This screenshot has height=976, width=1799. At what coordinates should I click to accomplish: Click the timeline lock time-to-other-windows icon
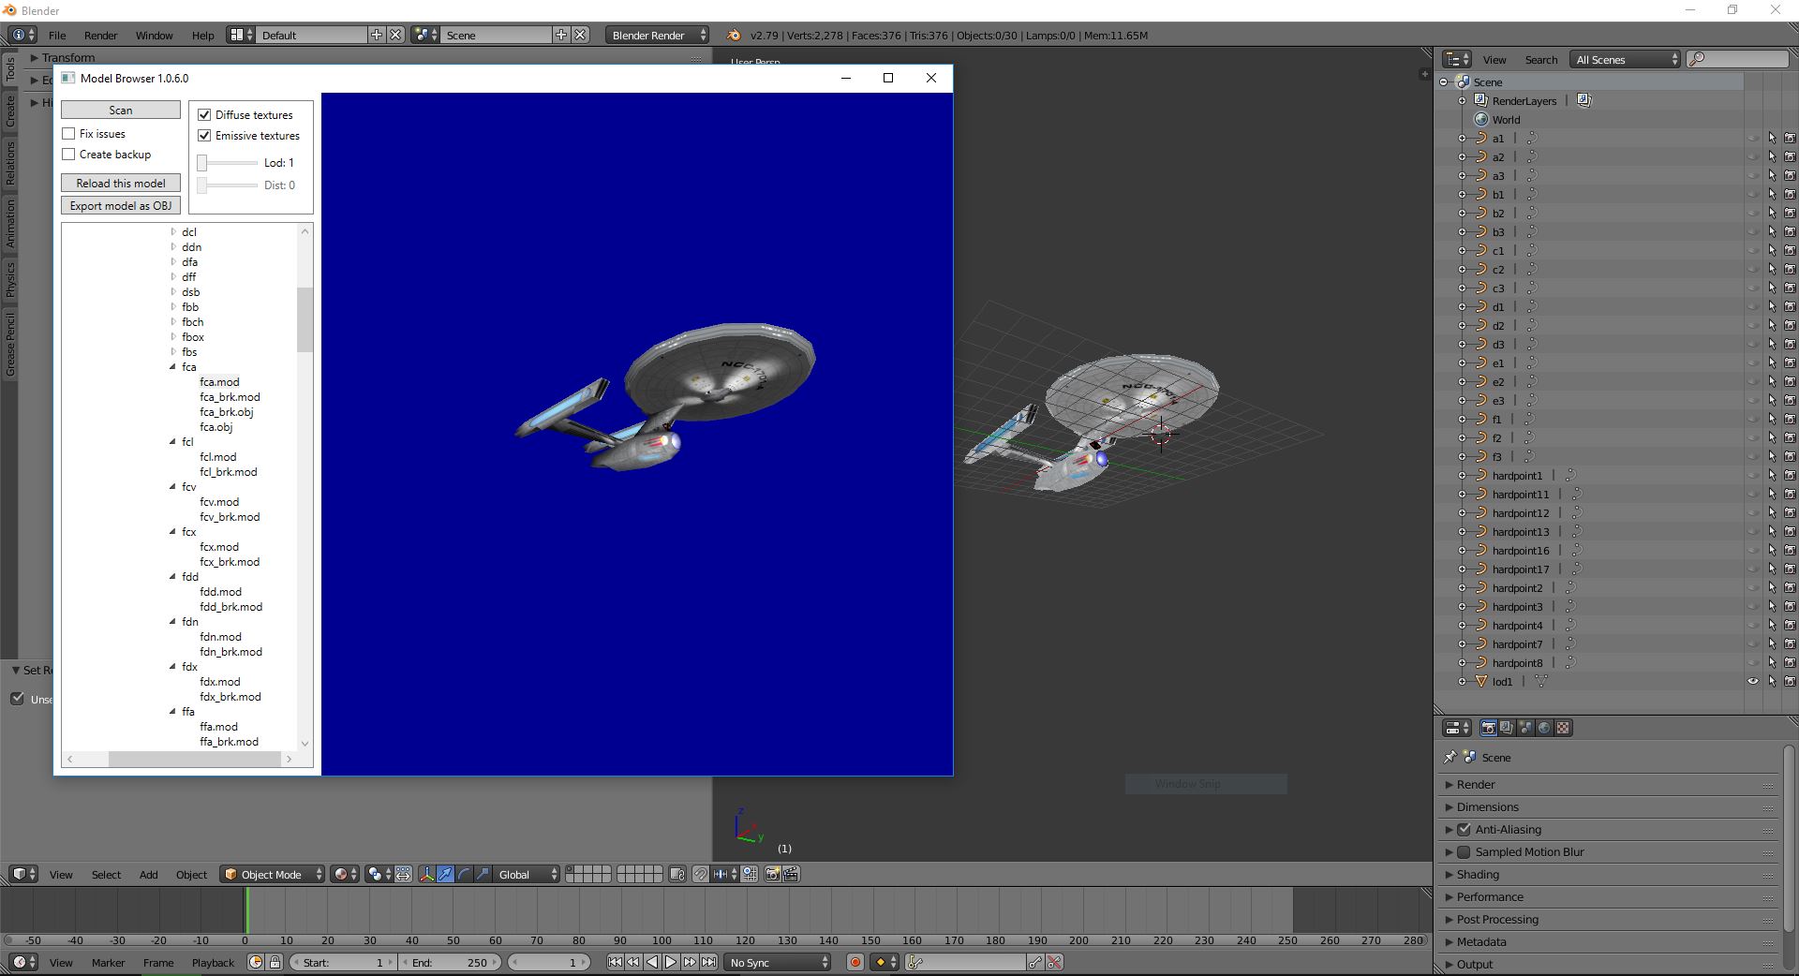(275, 962)
